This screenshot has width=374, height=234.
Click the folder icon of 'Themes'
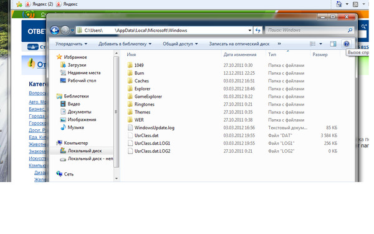130,112
